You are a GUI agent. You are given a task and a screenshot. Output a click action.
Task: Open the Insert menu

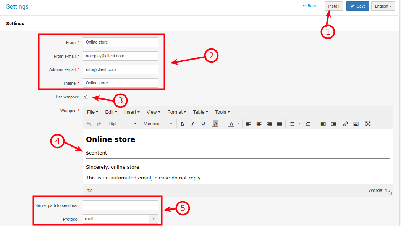click(132, 112)
